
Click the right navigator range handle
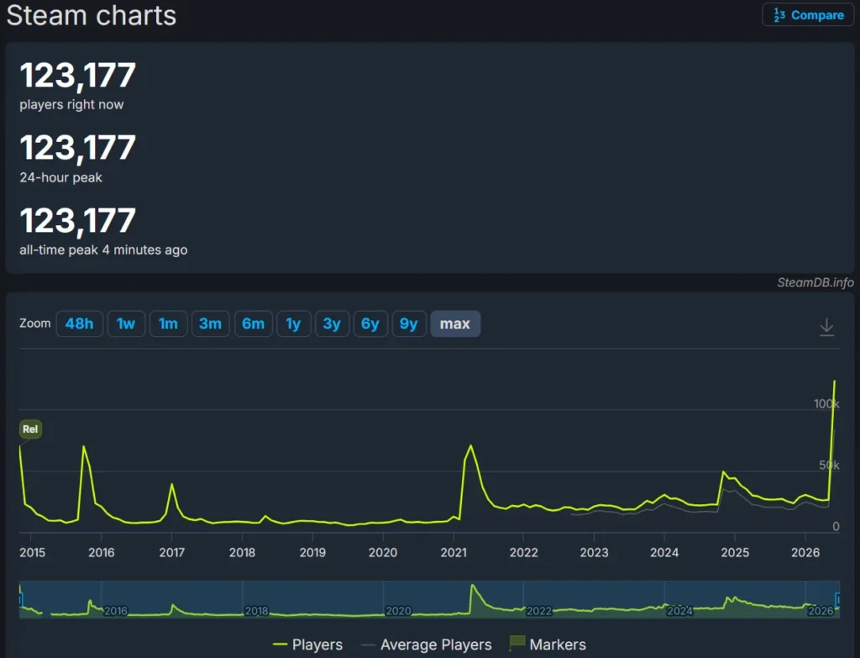[x=837, y=599]
